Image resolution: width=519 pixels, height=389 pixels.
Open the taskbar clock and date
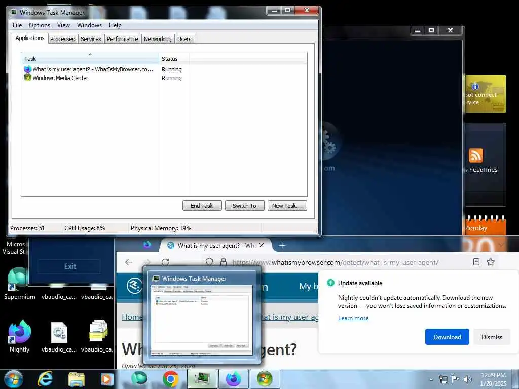tap(493, 379)
